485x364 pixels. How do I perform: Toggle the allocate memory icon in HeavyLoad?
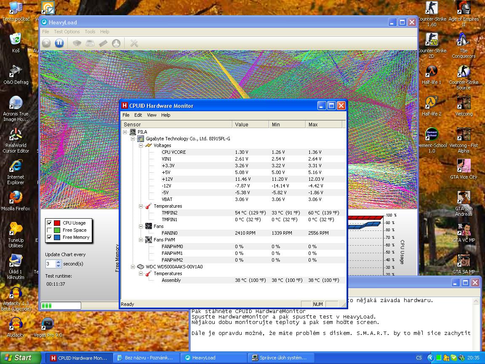click(103, 43)
